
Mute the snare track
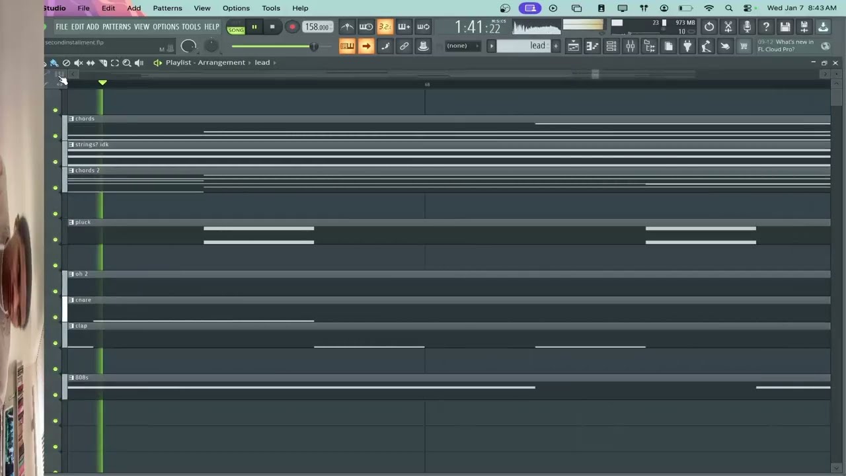pos(56,317)
